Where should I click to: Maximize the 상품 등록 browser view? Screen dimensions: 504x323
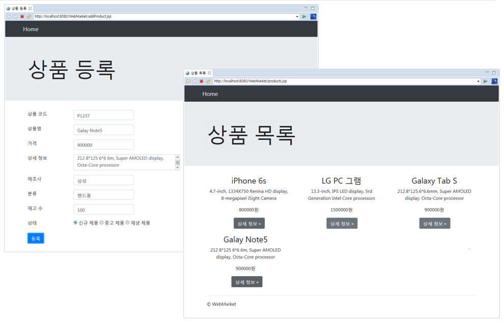(x=313, y=8)
